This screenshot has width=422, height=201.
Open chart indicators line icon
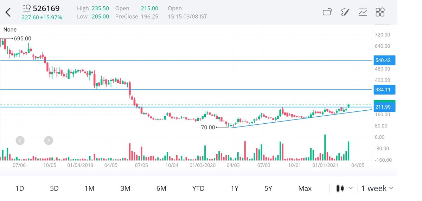coord(363,12)
